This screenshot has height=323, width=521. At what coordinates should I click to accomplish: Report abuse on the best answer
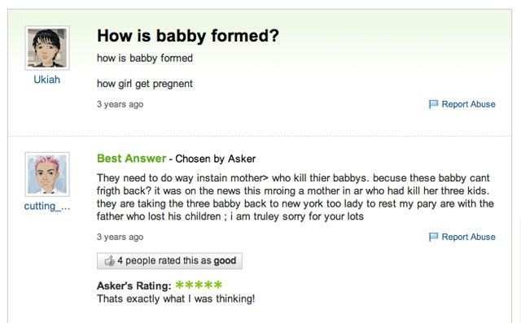[x=468, y=237]
